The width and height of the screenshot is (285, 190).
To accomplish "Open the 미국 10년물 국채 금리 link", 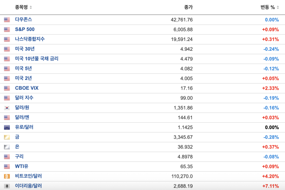I will (37, 59).
